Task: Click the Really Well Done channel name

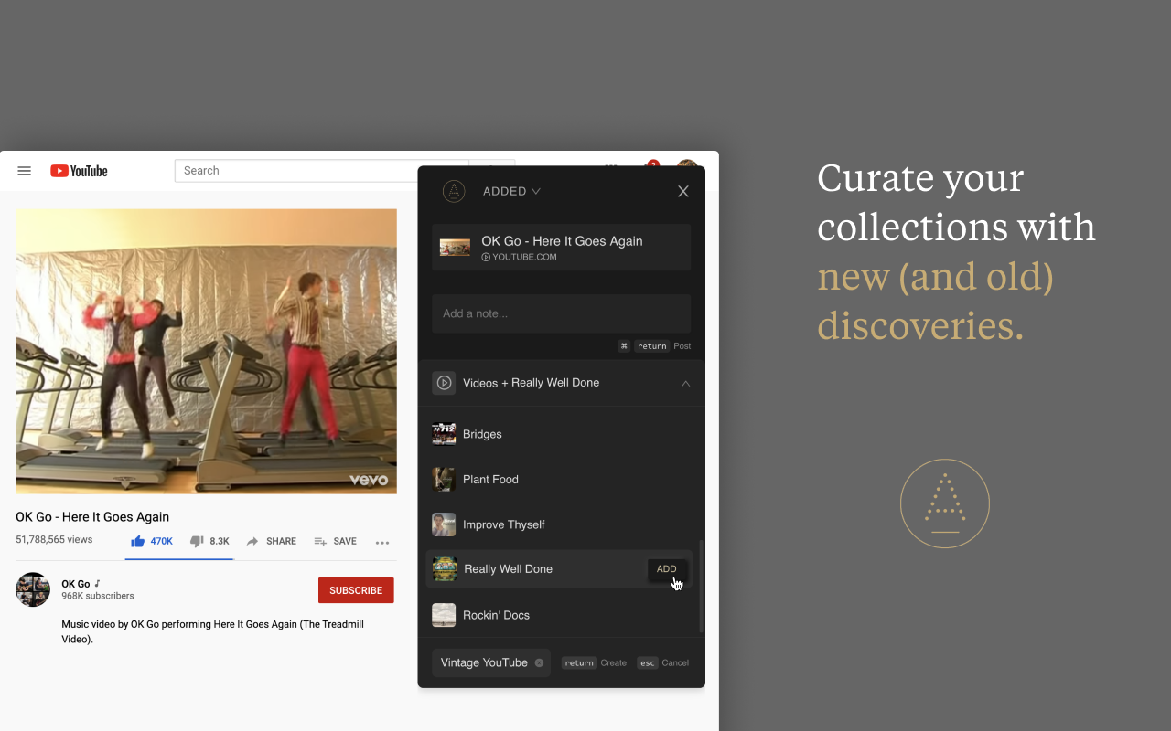Action: (508, 569)
